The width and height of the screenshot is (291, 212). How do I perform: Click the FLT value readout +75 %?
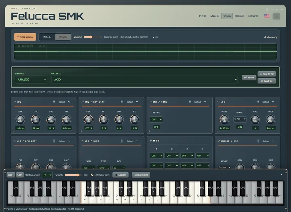[89, 128]
